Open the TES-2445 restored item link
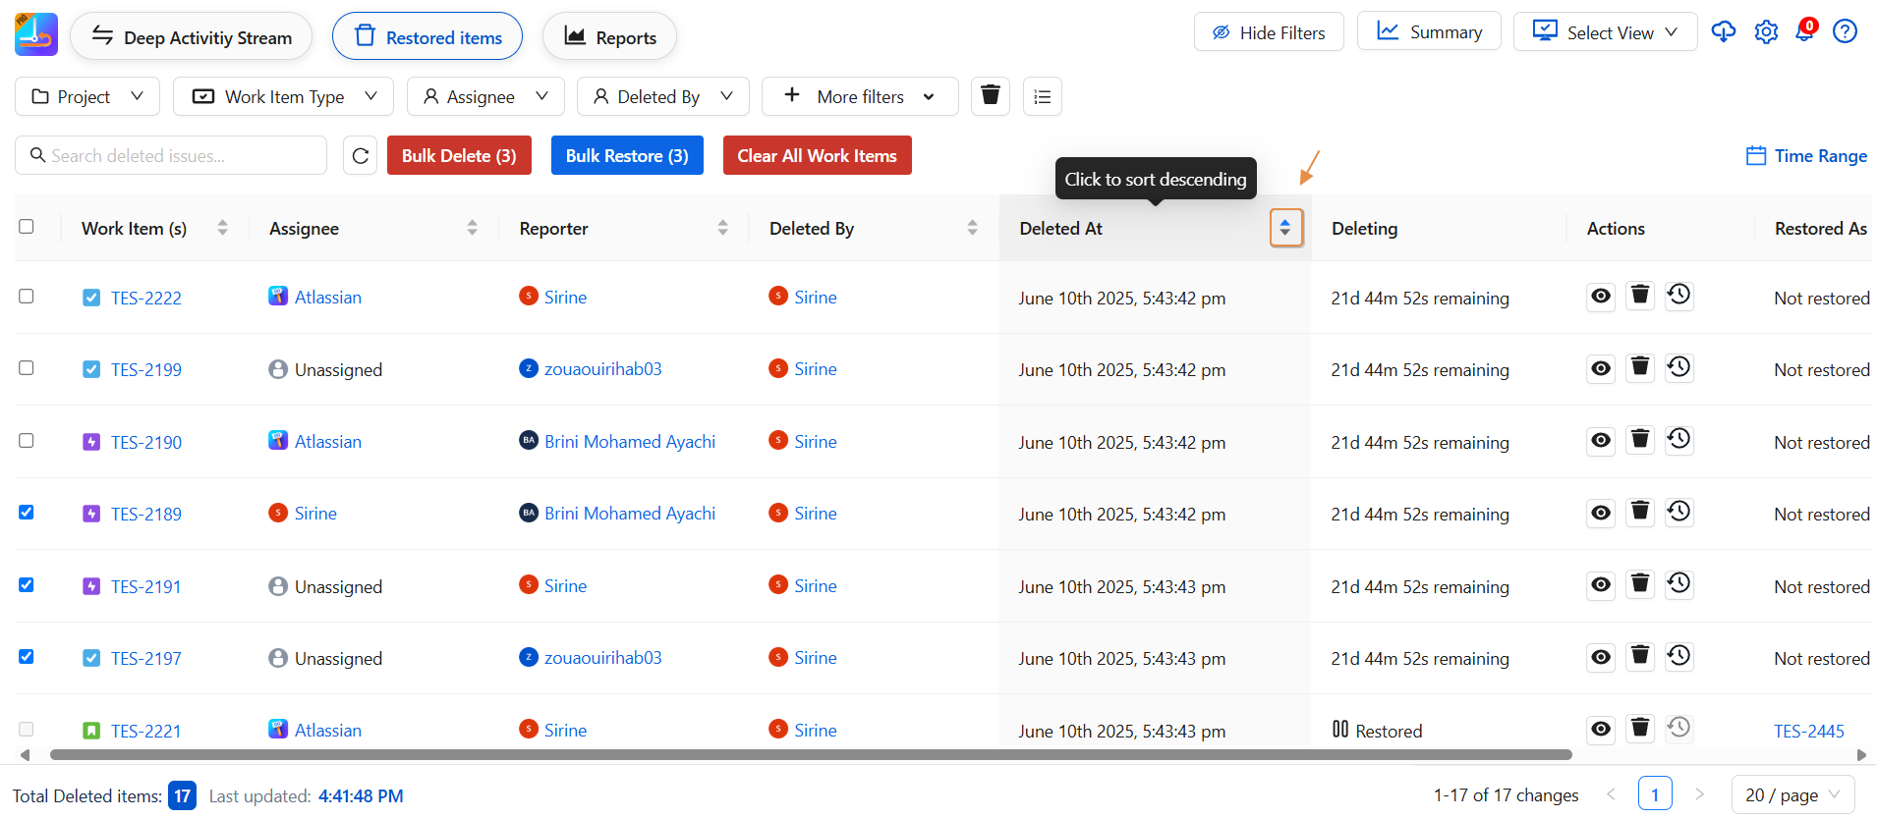The height and width of the screenshot is (819, 1877). (1808, 731)
